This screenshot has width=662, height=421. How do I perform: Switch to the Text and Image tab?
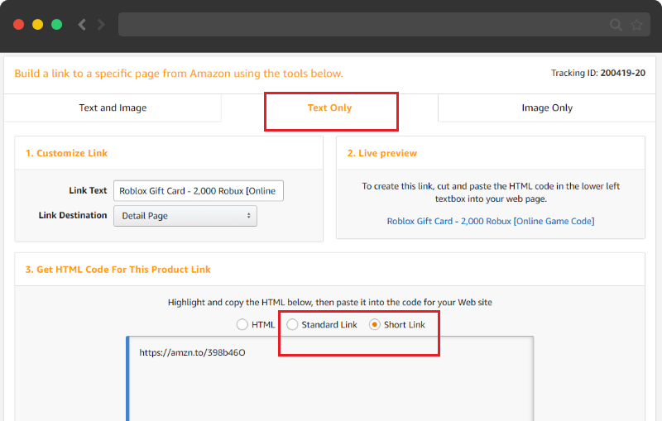pyautogui.click(x=113, y=108)
